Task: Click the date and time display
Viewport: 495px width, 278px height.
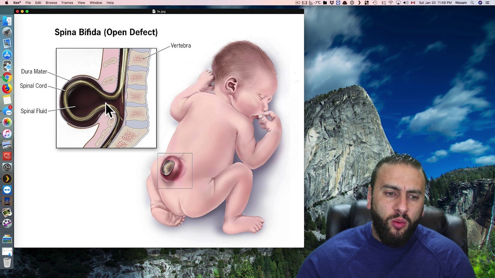Action: pyautogui.click(x=435, y=3)
